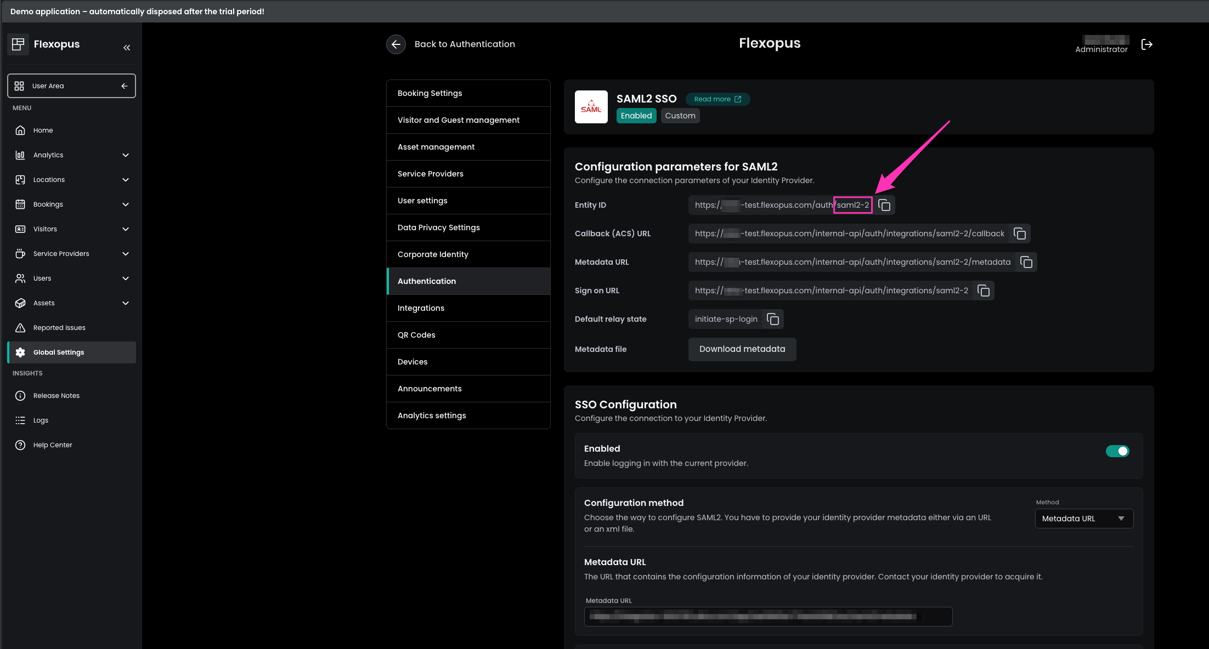Viewport: 1209px width, 649px height.
Task: Expand the Analytics menu chevron
Action: [126, 155]
